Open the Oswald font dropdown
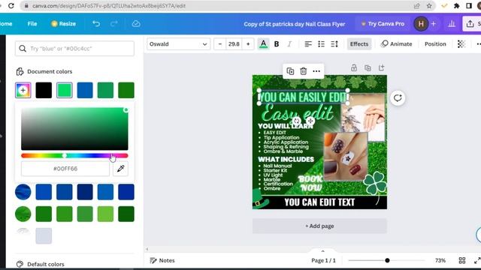This screenshot has height=270, width=481. (x=178, y=44)
